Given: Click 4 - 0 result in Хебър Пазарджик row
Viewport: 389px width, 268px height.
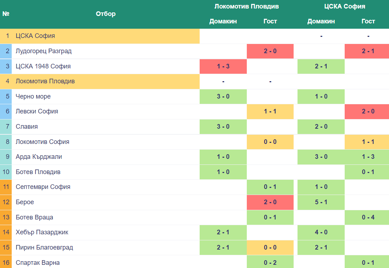Looking at the screenshot, I should click(x=321, y=233).
